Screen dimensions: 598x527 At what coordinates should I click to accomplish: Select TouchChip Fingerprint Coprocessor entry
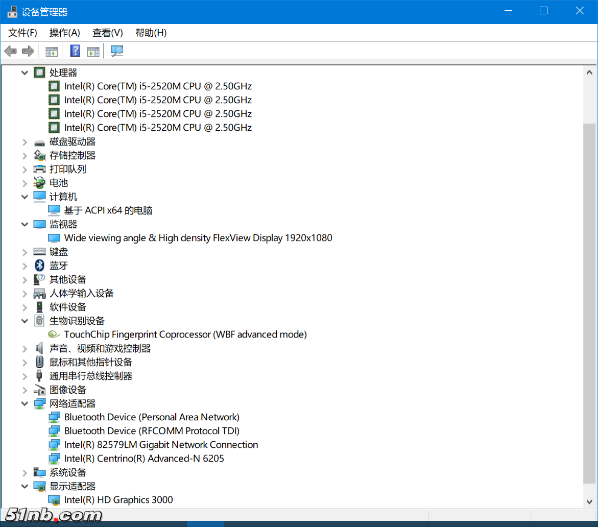185,334
